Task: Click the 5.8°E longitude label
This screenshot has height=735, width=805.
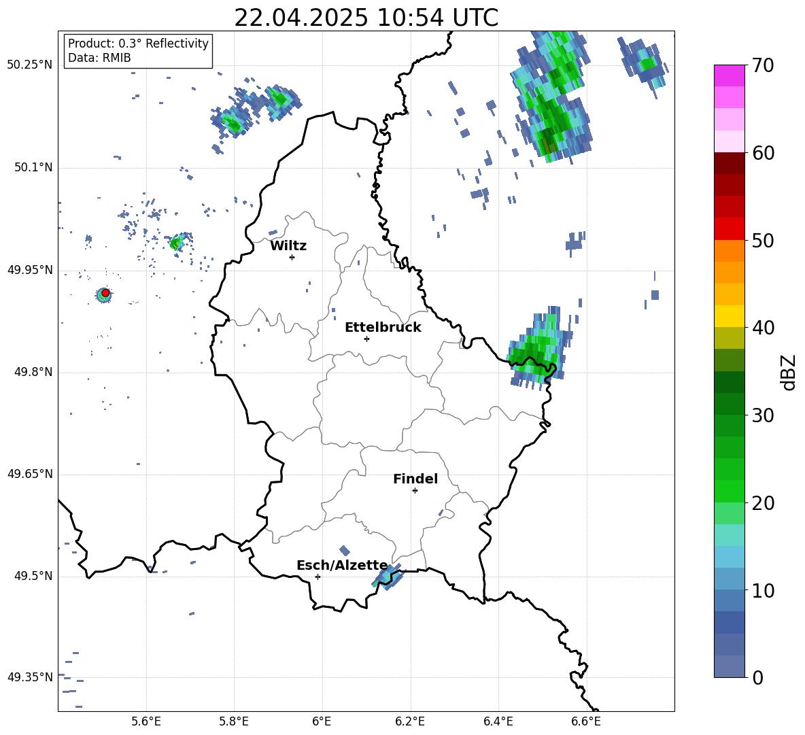Action: (234, 721)
